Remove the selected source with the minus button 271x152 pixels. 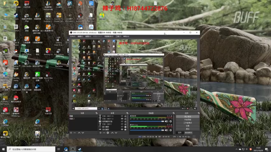(x=104, y=133)
